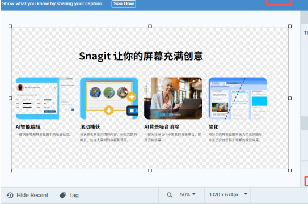Select the 简化 card image
308x204 pixels.
pyautogui.click(x=238, y=98)
